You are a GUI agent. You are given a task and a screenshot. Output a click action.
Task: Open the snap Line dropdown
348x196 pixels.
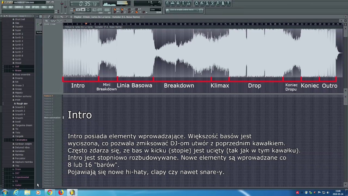156,10
